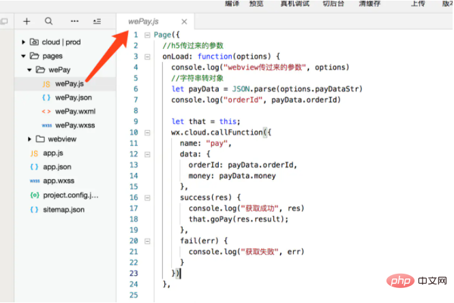Fold the onLoad function on line 3
The height and width of the screenshot is (303, 454).
tap(147, 57)
